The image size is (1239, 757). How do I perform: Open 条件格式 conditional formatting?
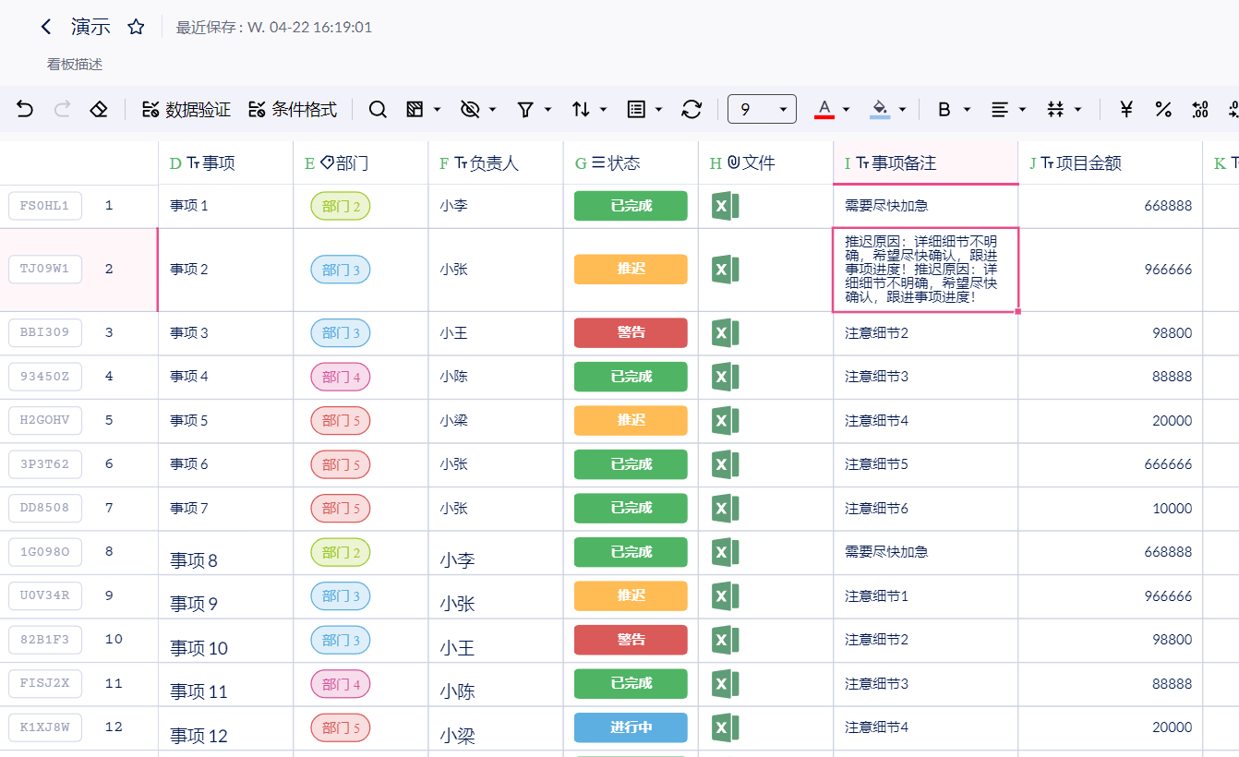coord(293,109)
